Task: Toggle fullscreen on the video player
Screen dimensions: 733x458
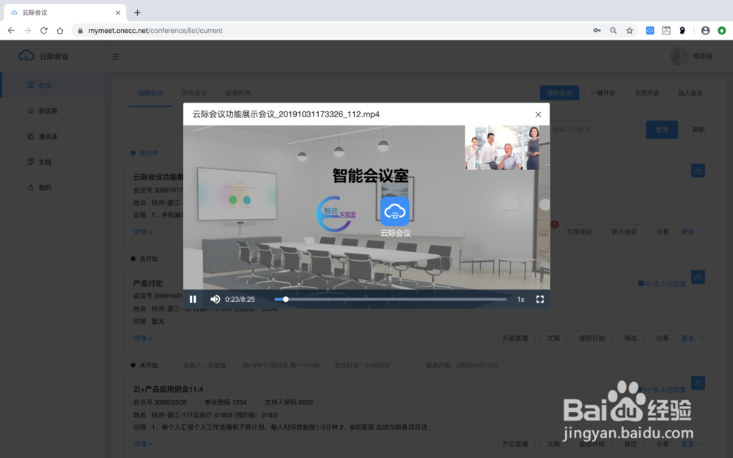Action: (539, 299)
